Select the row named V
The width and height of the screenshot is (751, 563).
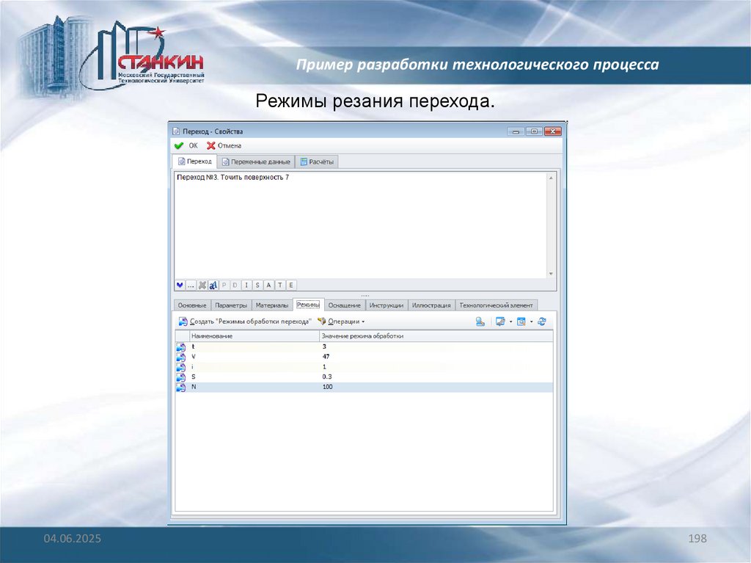[x=364, y=357]
